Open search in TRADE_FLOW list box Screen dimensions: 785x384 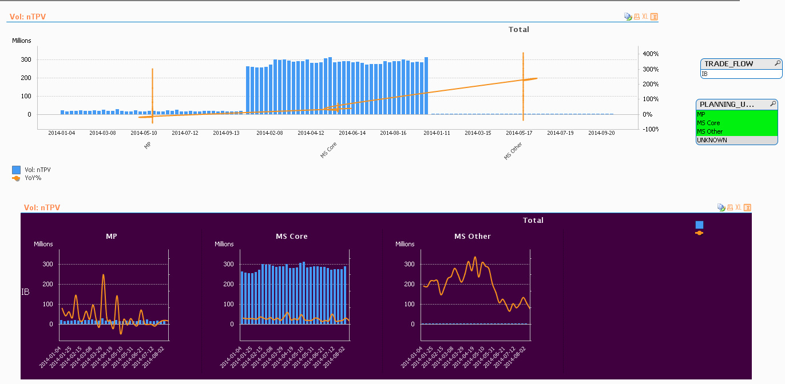(777, 63)
